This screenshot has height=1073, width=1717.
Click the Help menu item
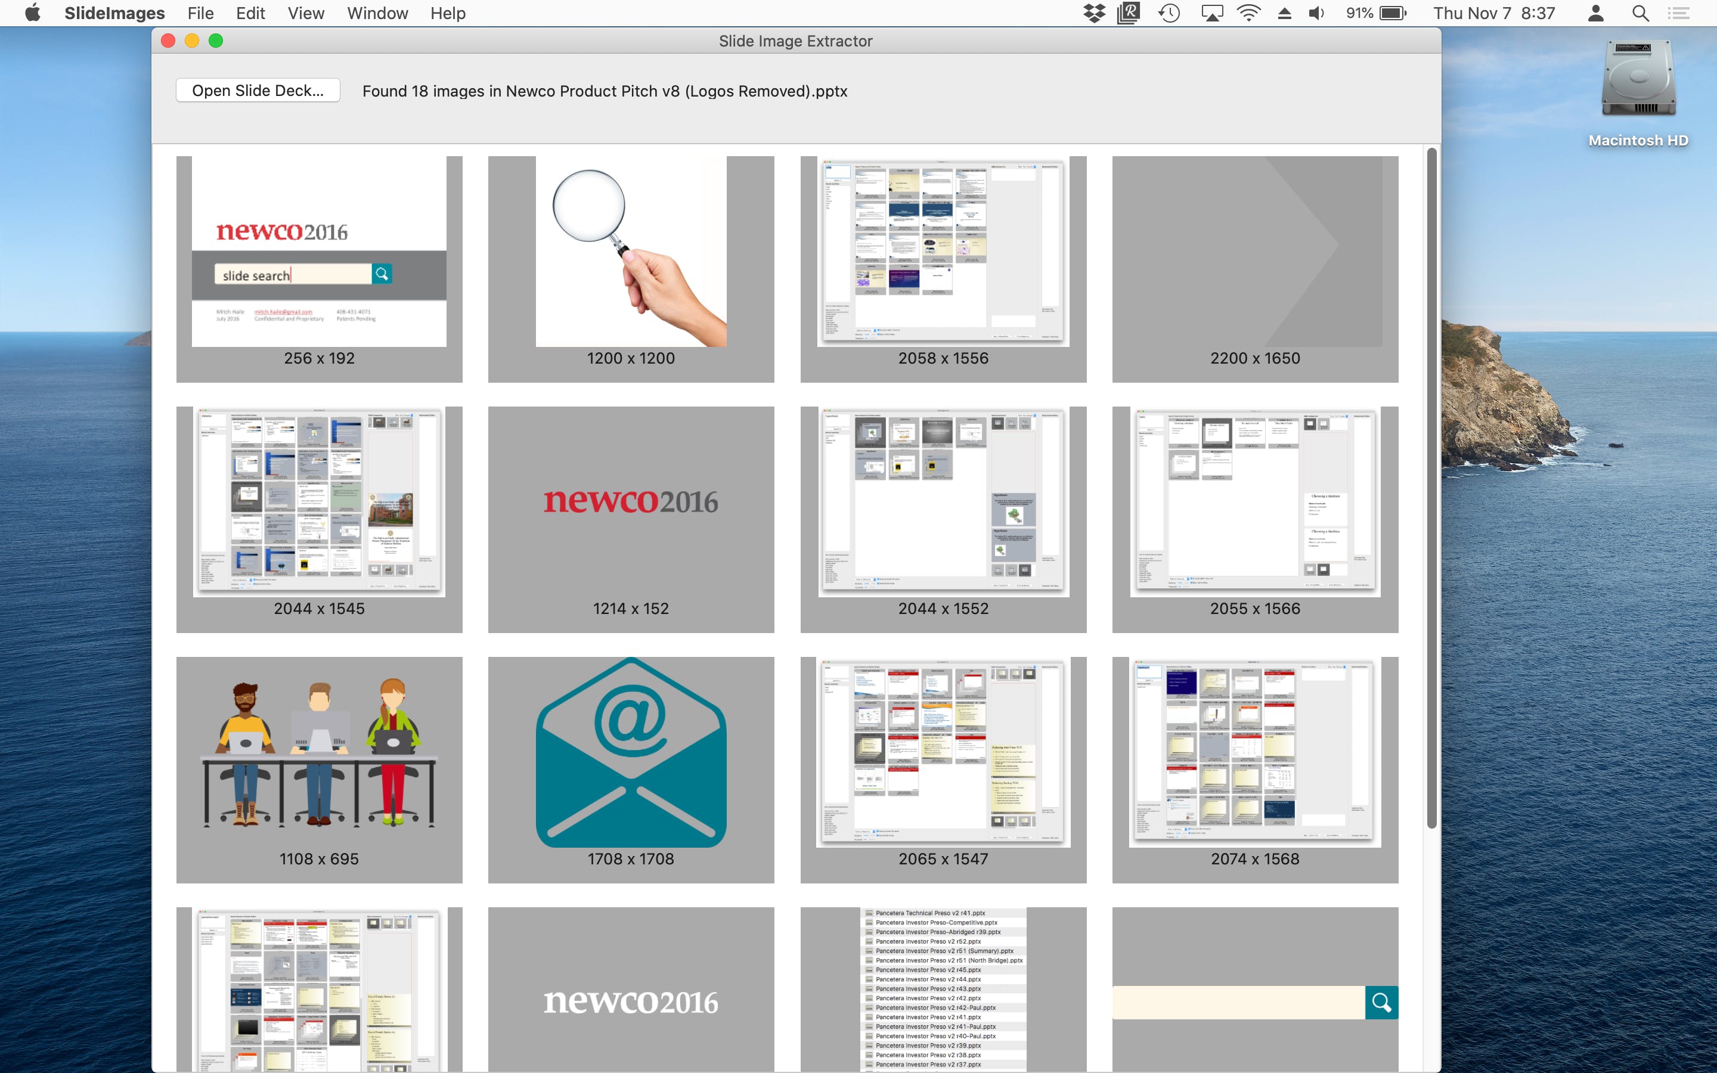click(x=448, y=14)
